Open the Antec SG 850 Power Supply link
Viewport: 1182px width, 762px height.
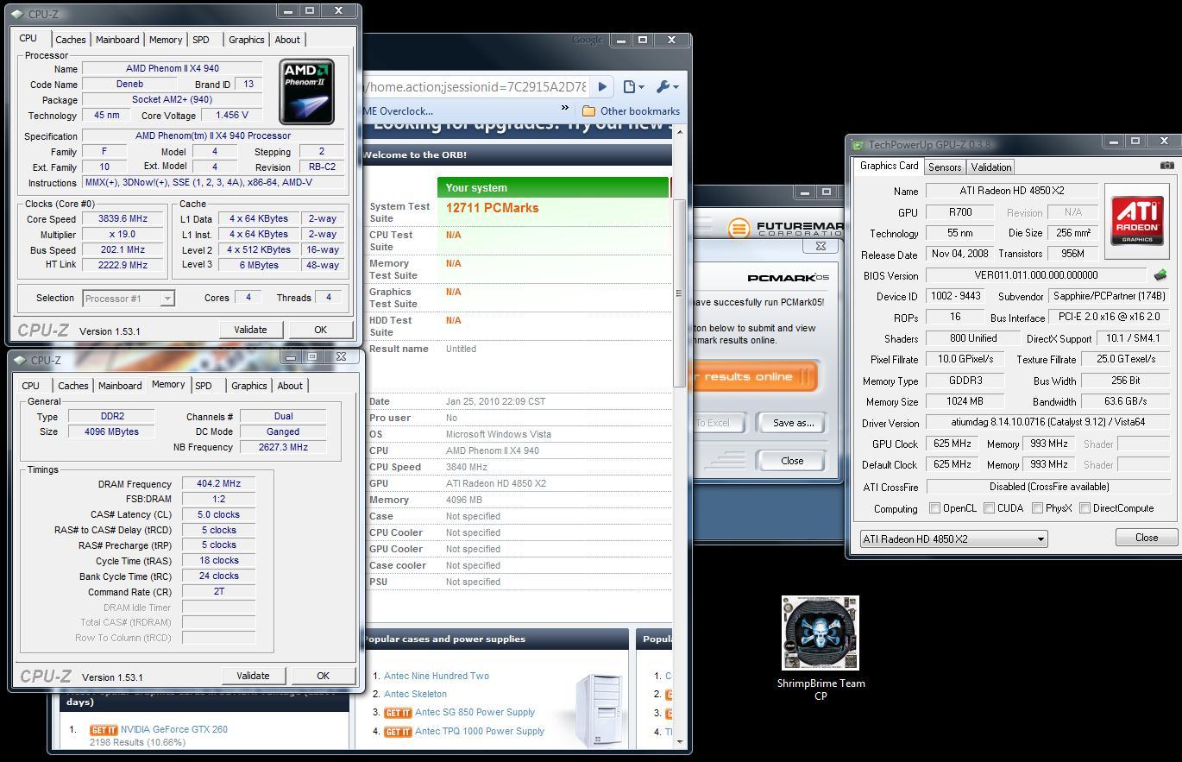(475, 712)
